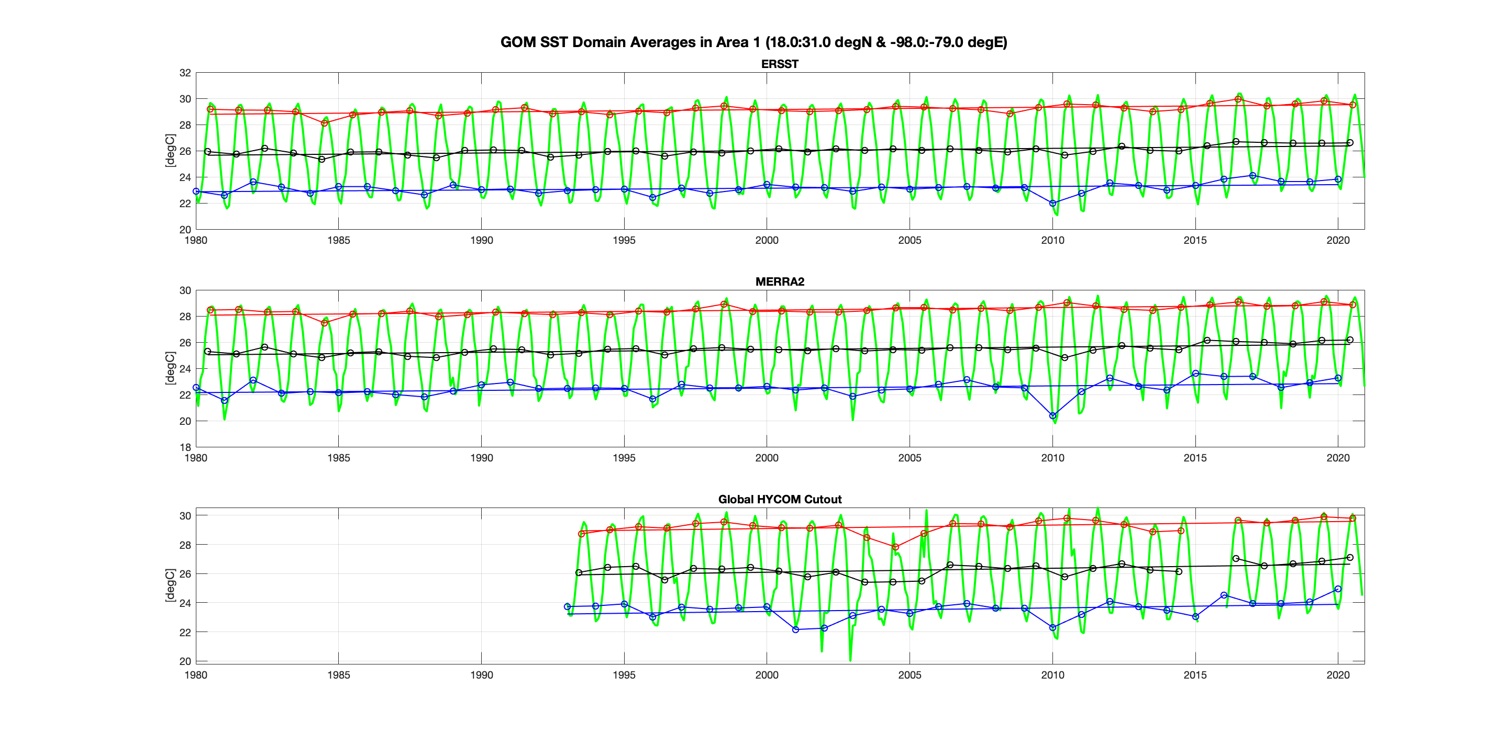This screenshot has height=744, width=1508.
Task: Click the [degC] axis label of ERSST plot
Action: tap(170, 151)
